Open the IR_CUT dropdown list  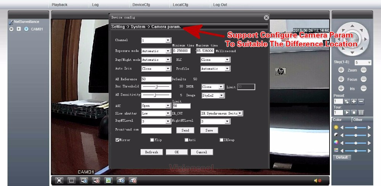(x=222, y=113)
